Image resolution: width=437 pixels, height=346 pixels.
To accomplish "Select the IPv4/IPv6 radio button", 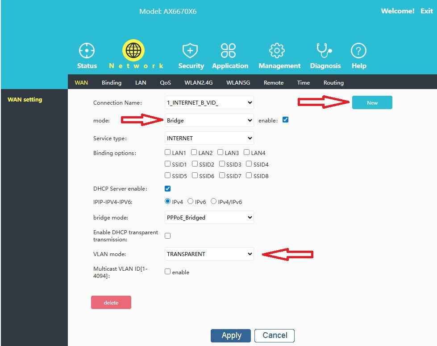I will tap(214, 201).
